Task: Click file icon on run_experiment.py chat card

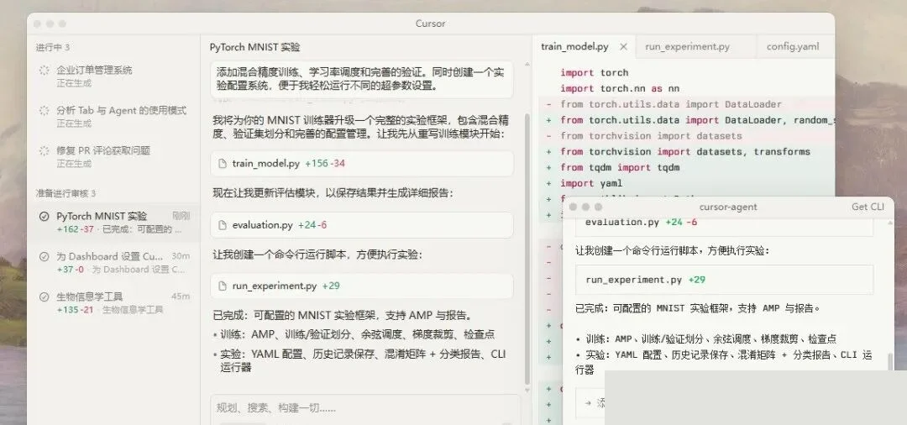Action: pos(222,286)
